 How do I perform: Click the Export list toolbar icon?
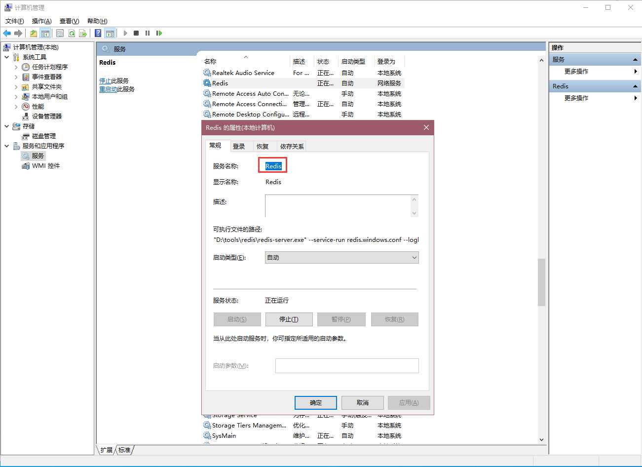[x=83, y=33]
